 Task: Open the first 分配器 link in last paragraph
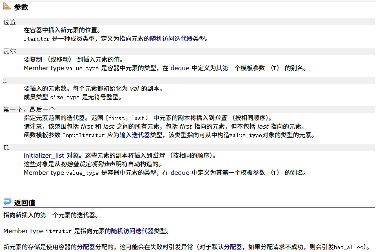pyautogui.click(x=86, y=247)
